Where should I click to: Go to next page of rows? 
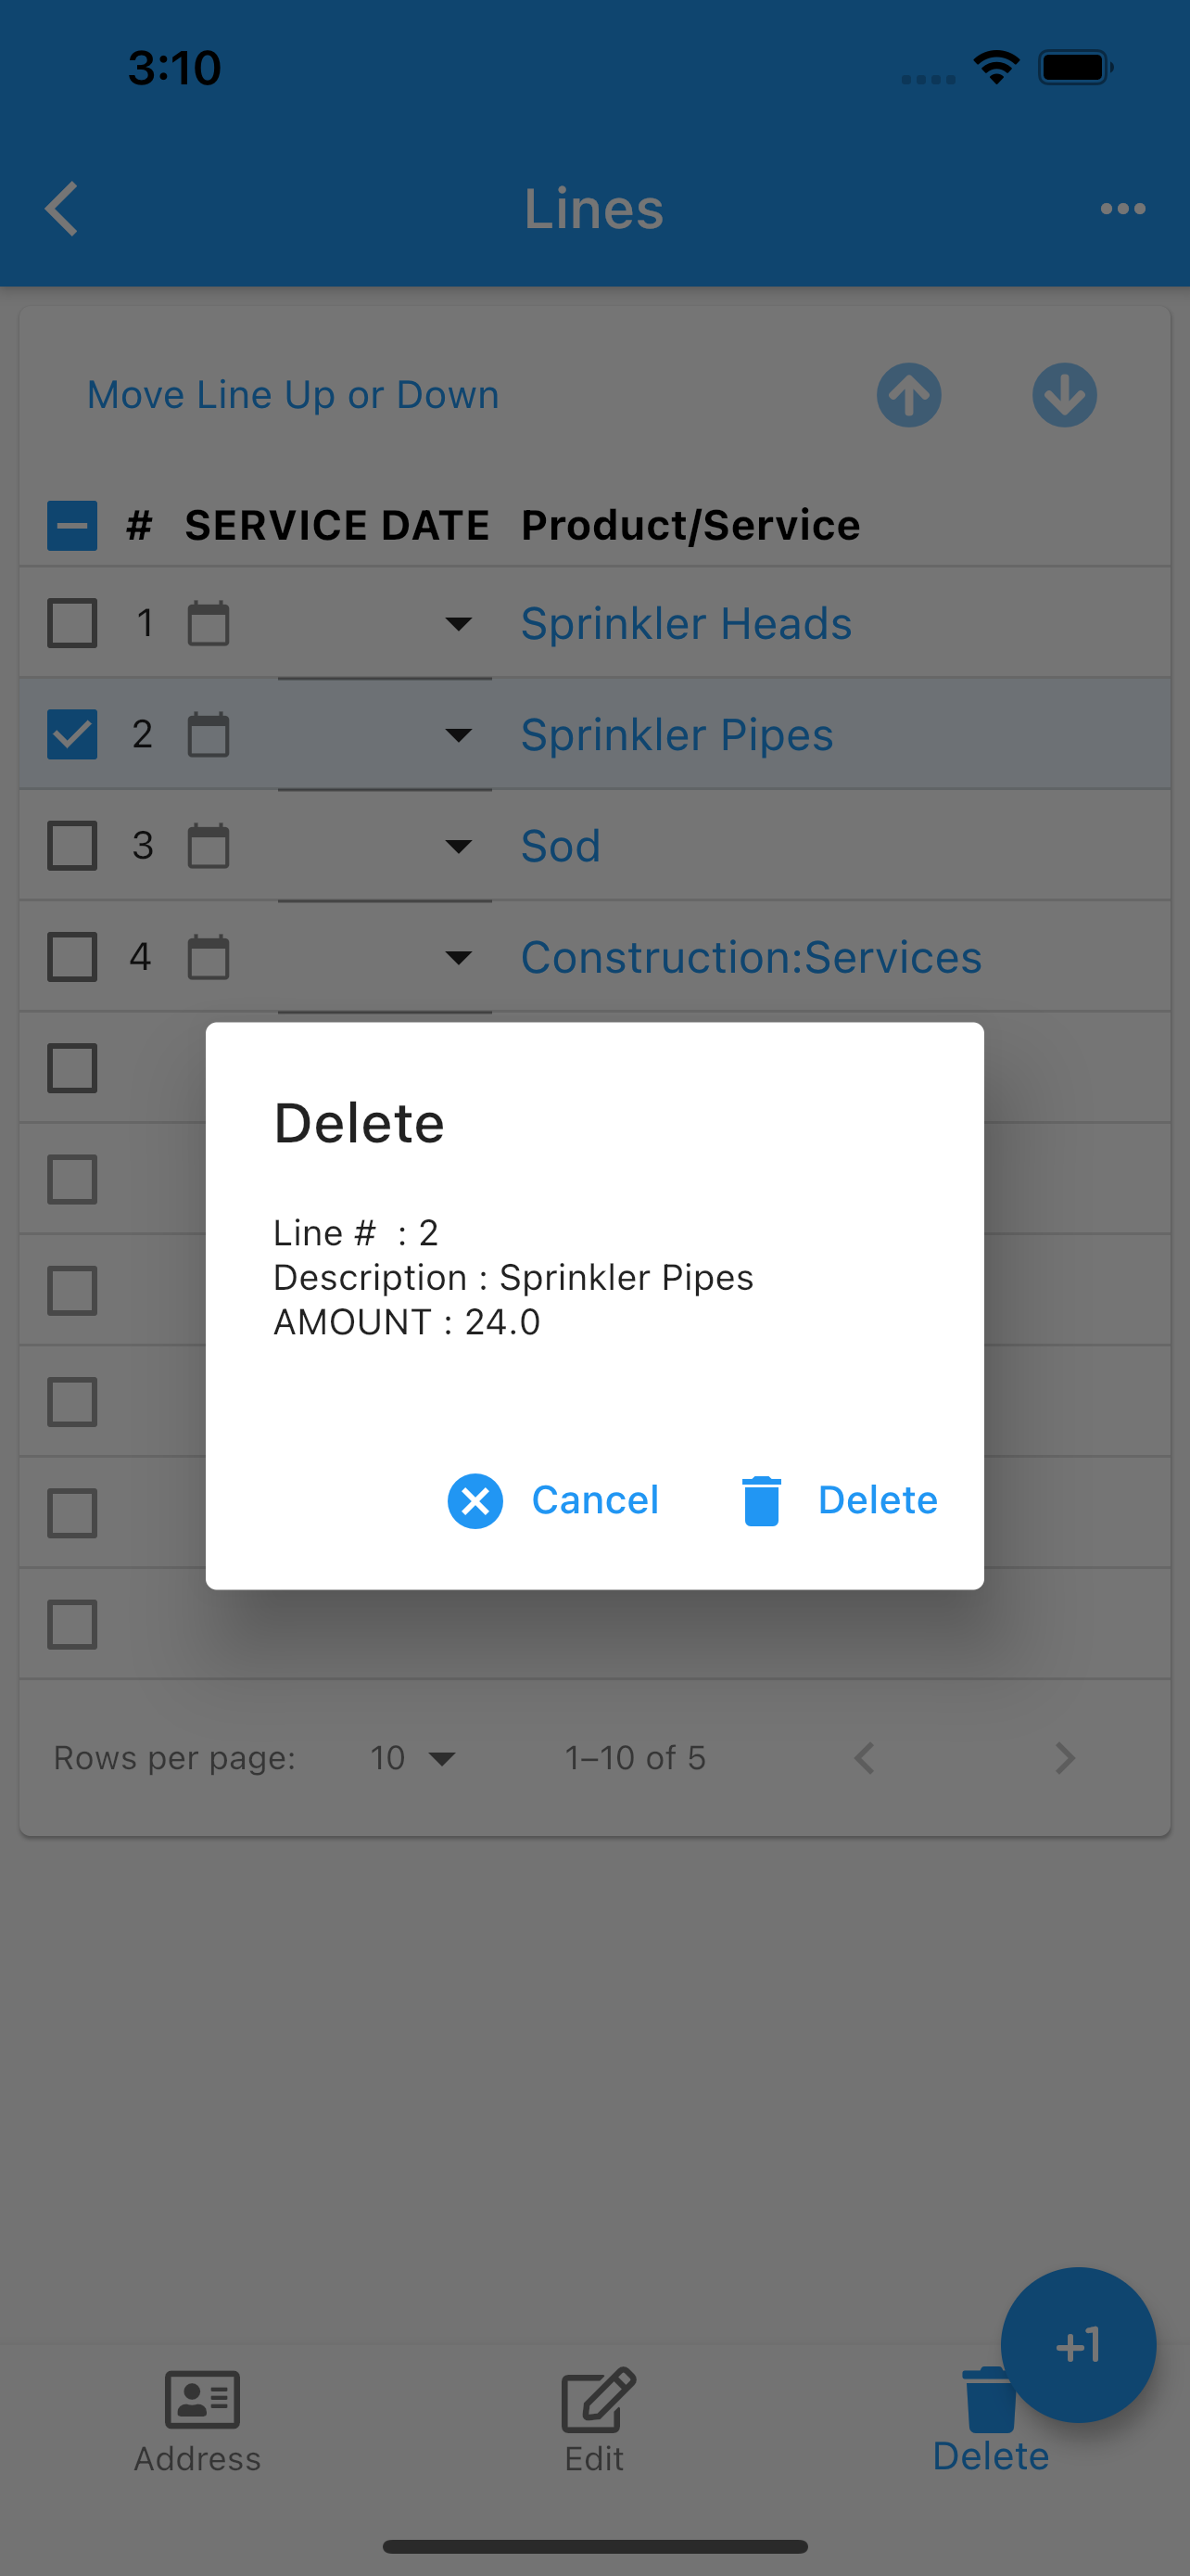pyautogui.click(x=1064, y=1758)
